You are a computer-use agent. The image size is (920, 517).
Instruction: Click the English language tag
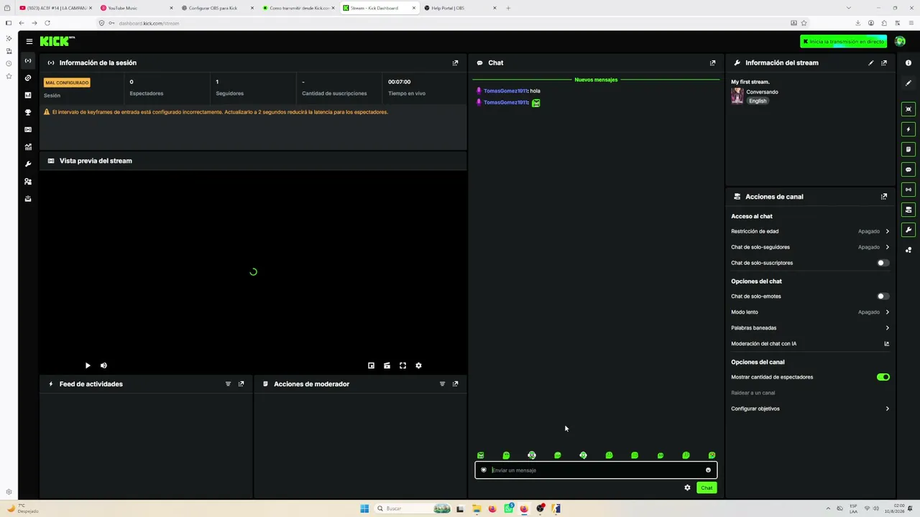click(x=758, y=101)
